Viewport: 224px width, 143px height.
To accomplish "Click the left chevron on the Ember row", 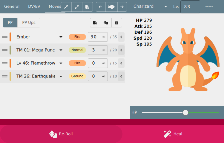I will coord(121,37).
